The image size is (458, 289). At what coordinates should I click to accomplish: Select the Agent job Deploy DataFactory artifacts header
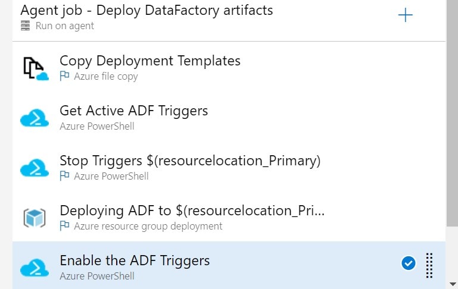[147, 10]
